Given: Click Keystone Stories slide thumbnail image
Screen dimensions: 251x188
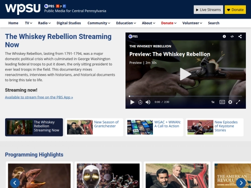Looking at the screenshot, I should pos(200,127).
